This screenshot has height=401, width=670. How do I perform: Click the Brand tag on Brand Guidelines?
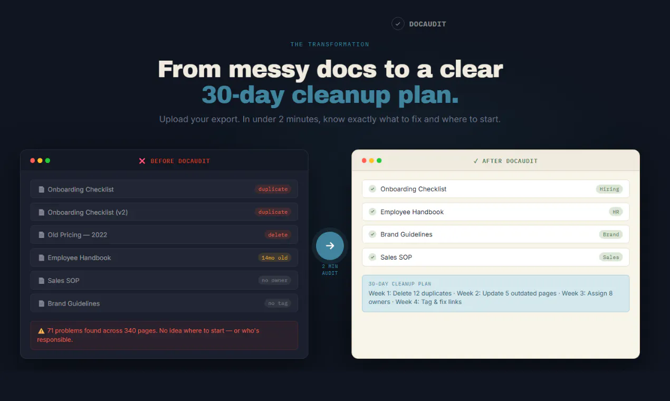(x=611, y=234)
